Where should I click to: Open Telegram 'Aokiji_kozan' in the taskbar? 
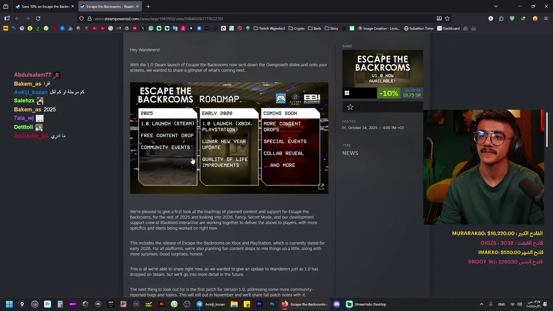click(x=211, y=304)
